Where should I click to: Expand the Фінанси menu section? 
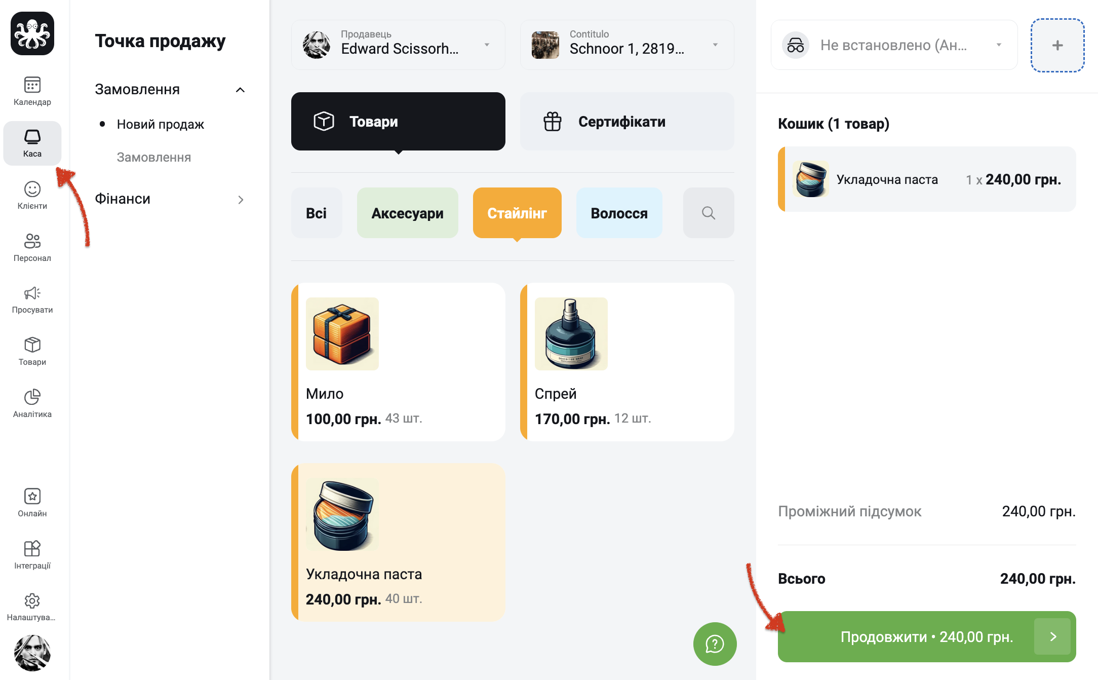pyautogui.click(x=170, y=199)
